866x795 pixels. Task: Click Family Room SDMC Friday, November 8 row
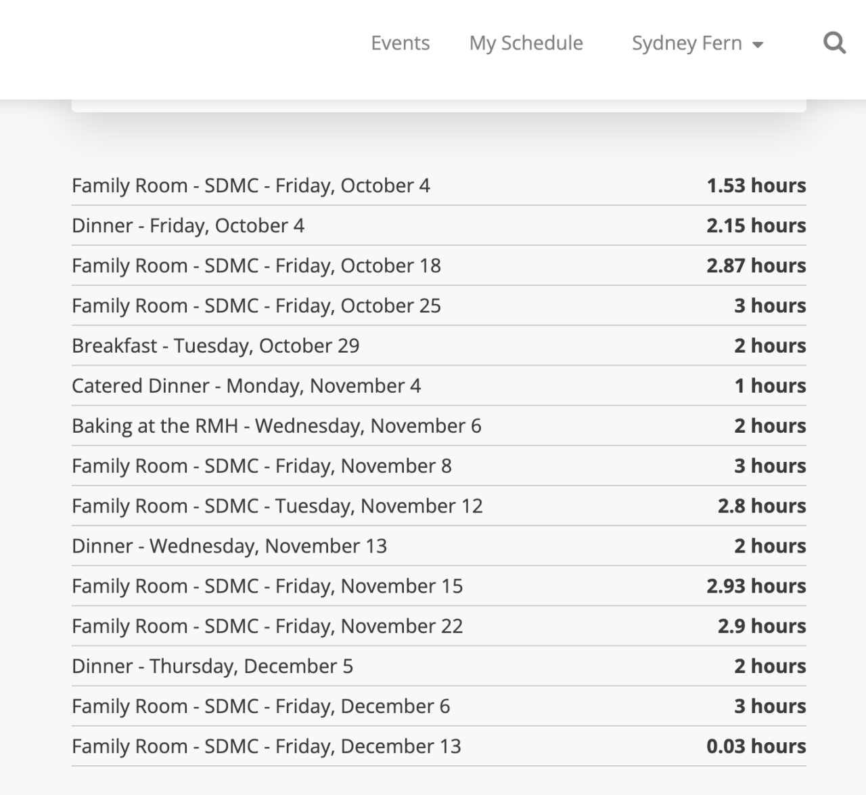click(262, 465)
